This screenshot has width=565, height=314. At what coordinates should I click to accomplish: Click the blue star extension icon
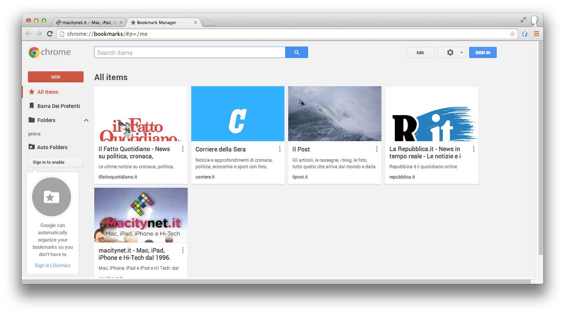pyautogui.click(x=525, y=34)
